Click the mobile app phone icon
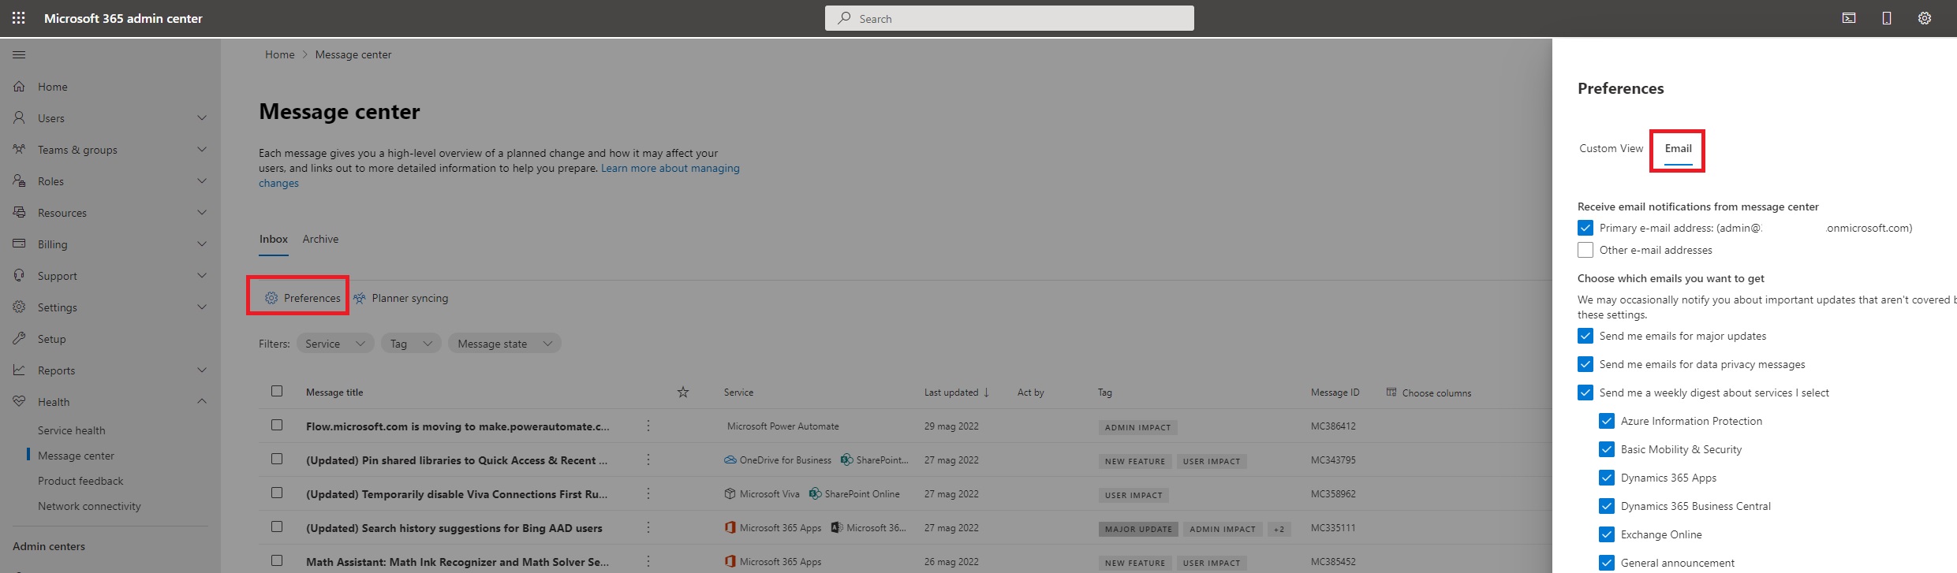This screenshot has height=573, width=1957. click(1886, 18)
